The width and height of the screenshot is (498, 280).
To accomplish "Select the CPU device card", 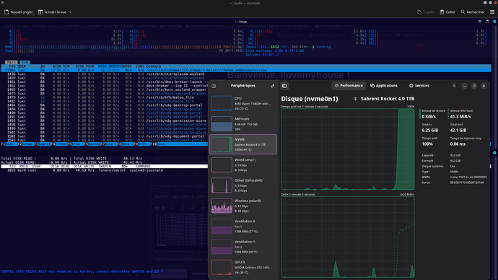I will (x=243, y=103).
